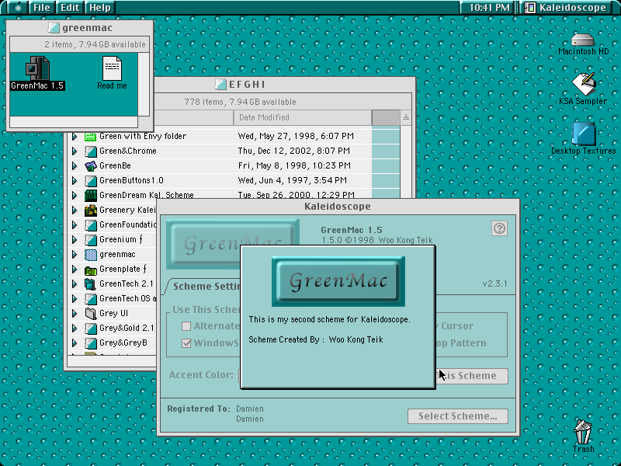Viewport: 621px width, 466px height.
Task: Open the Desktop Textures folder icon
Action: 584,134
